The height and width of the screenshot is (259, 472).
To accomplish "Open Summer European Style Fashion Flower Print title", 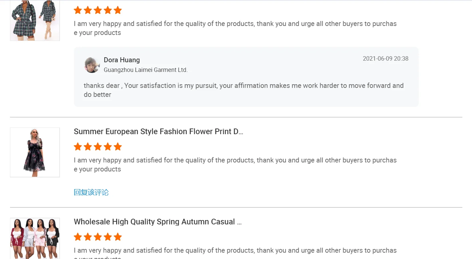I will pyautogui.click(x=158, y=131).
